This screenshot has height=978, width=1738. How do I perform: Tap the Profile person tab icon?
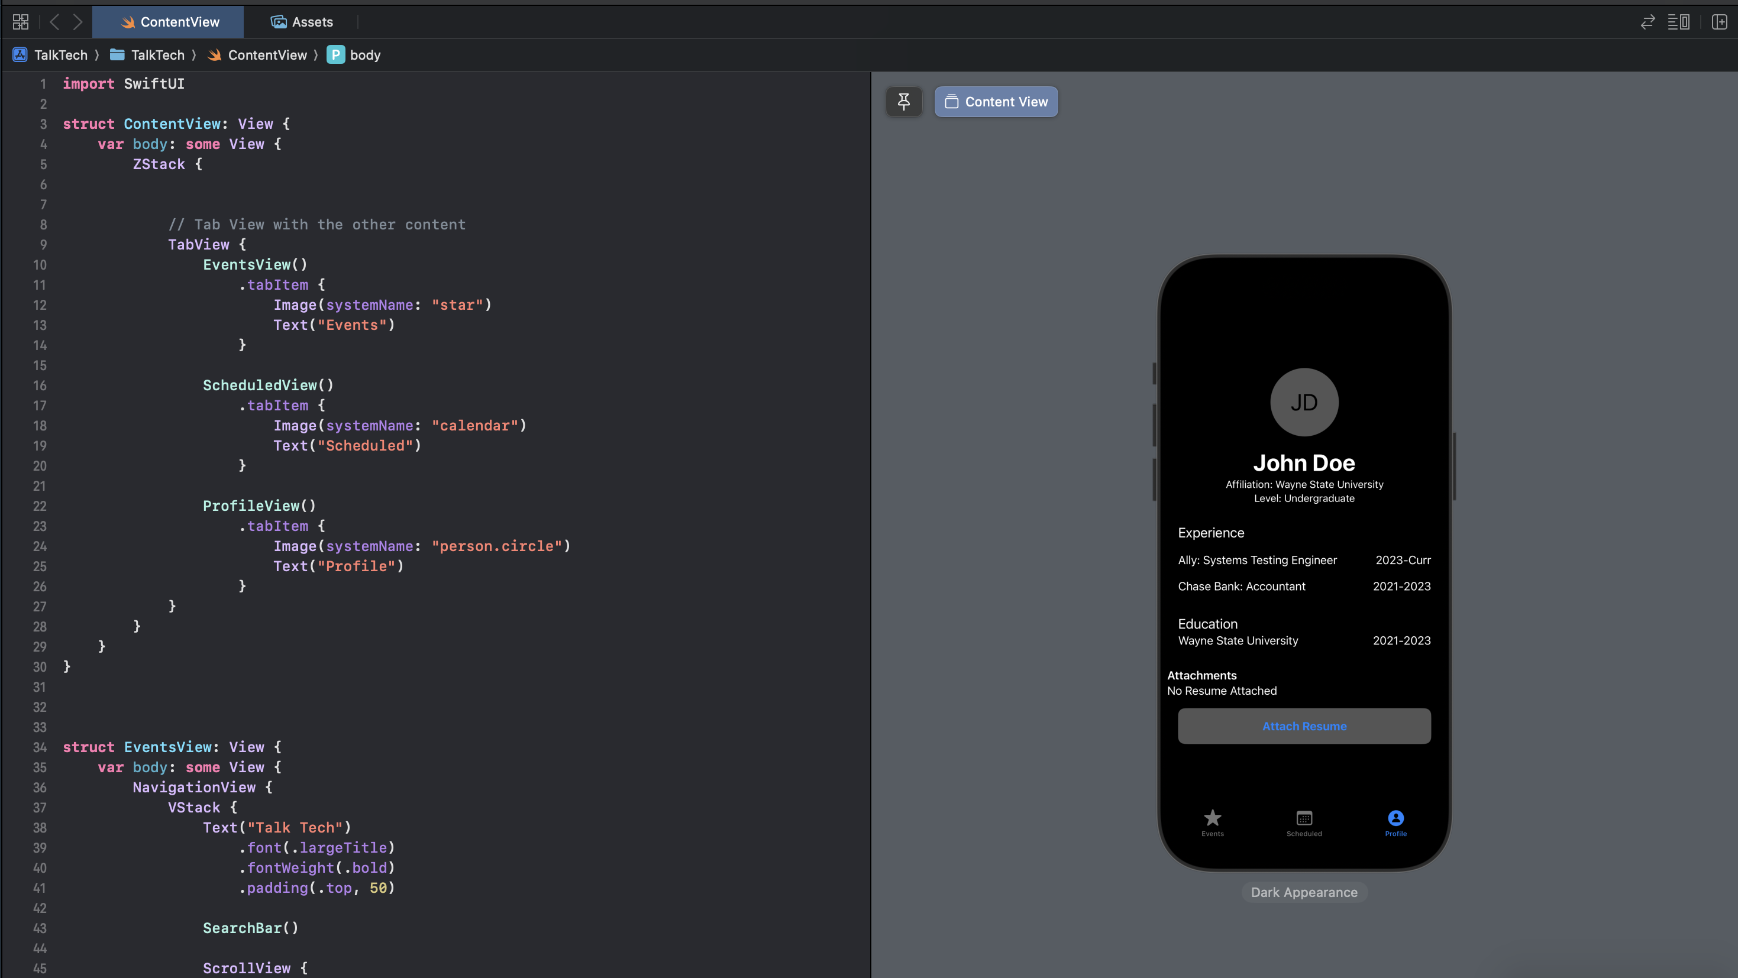coord(1395,819)
